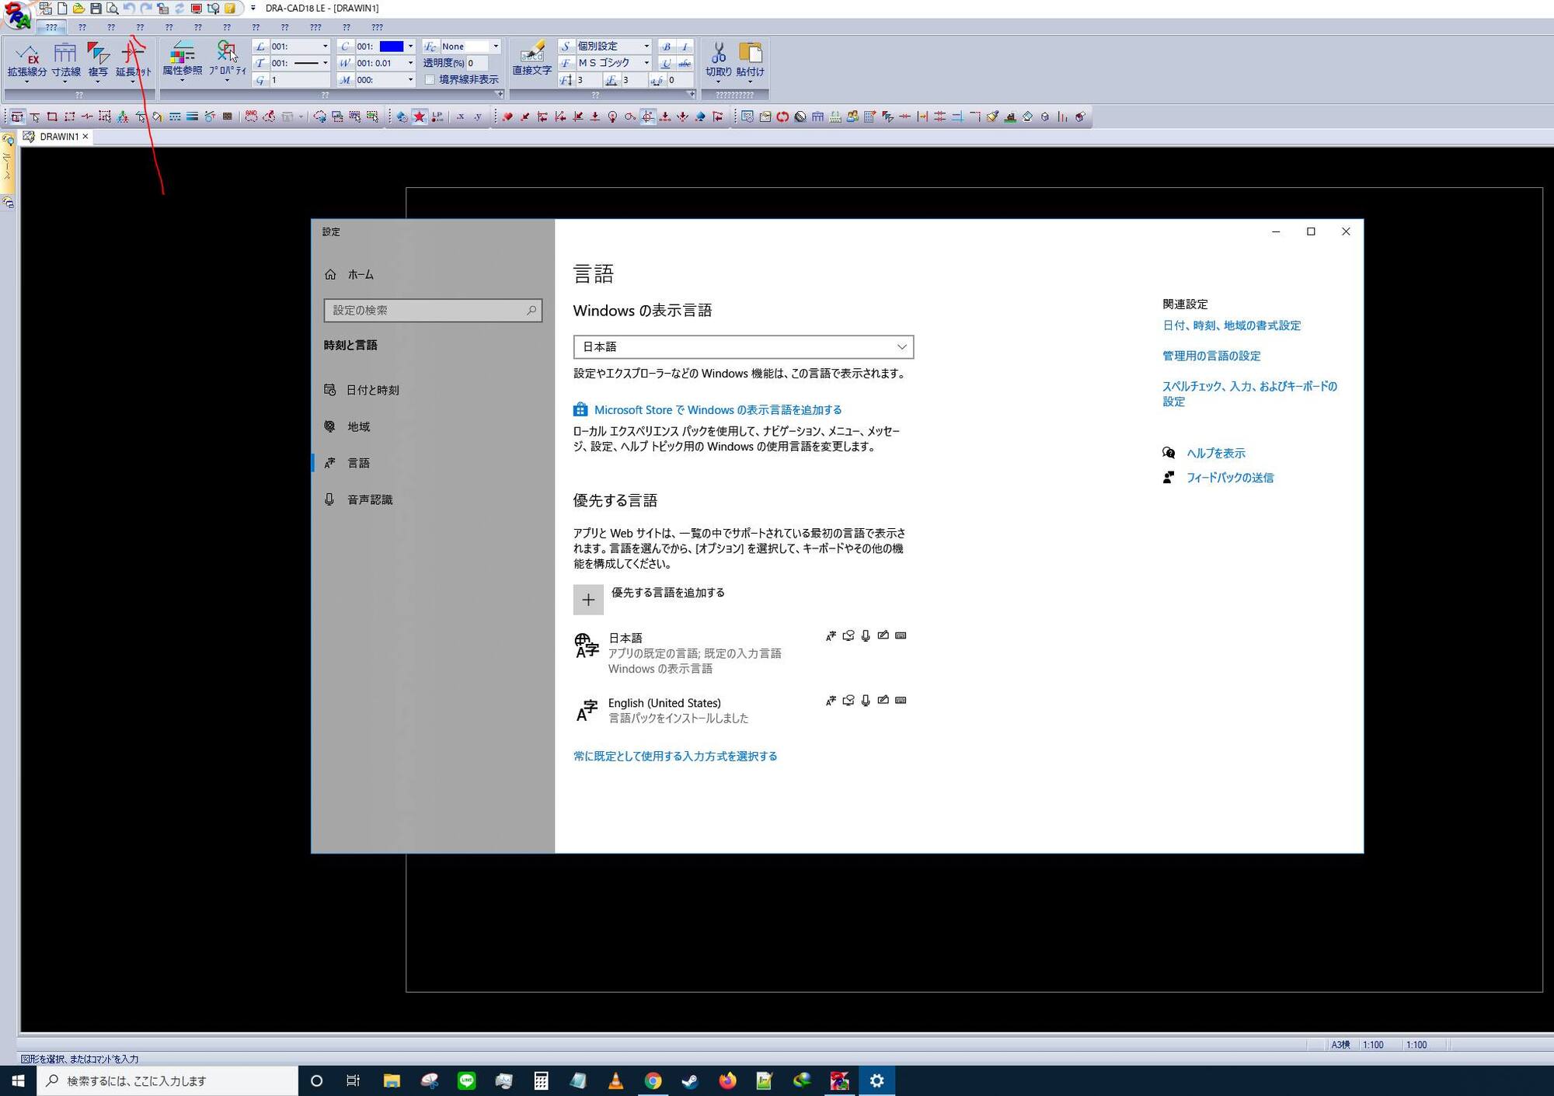This screenshot has height=1096, width=1554.
Task: Toggle the 境界線非表示 checkbox
Action: click(x=430, y=79)
